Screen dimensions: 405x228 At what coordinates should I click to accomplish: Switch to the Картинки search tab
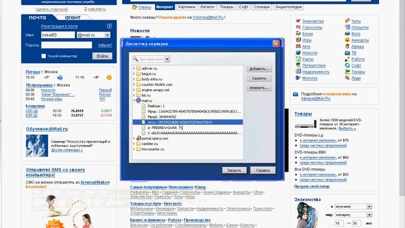tap(187, 7)
